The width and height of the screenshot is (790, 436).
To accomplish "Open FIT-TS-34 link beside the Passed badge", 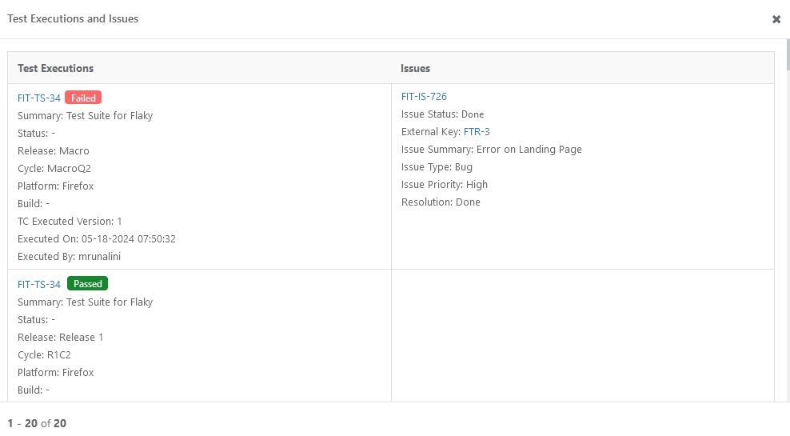I will coord(39,284).
